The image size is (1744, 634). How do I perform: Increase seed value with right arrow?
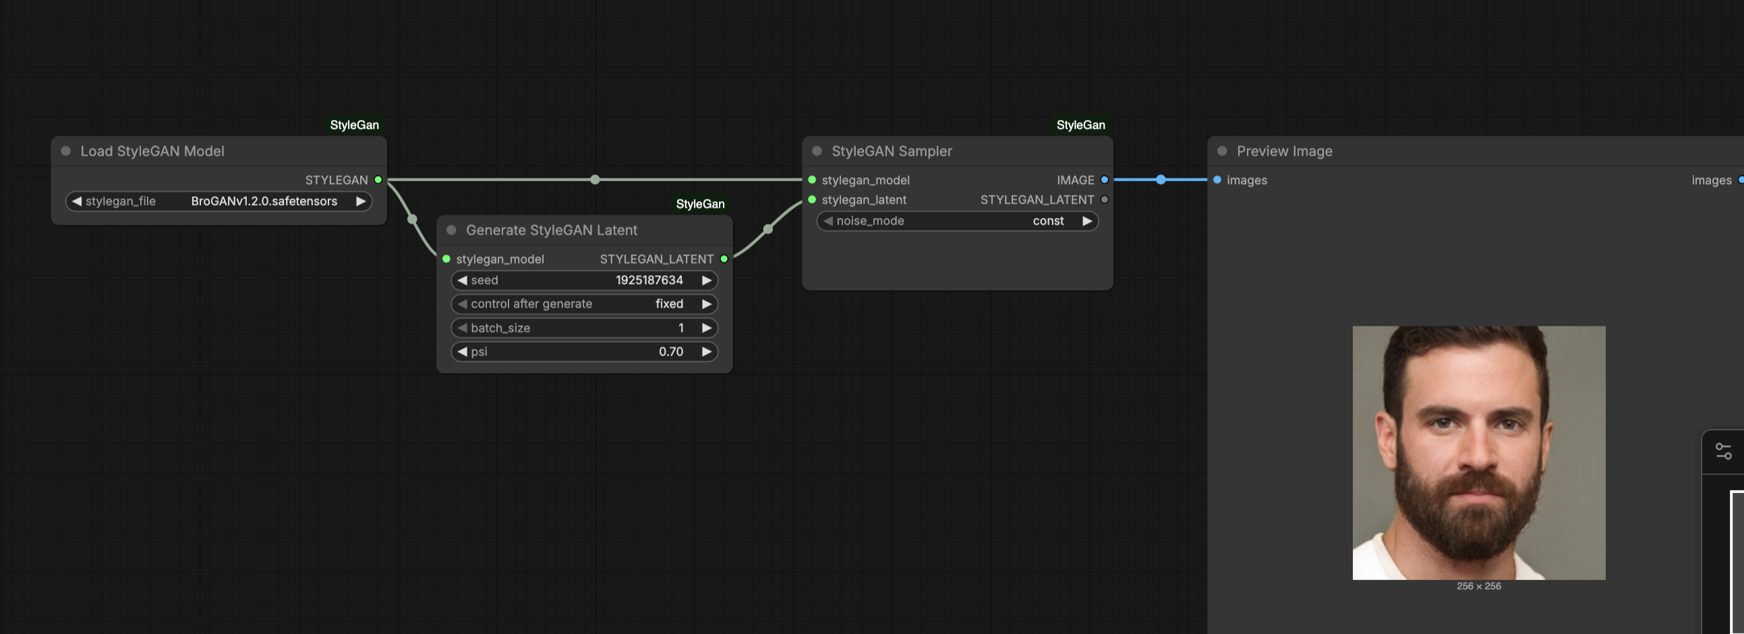pos(707,281)
